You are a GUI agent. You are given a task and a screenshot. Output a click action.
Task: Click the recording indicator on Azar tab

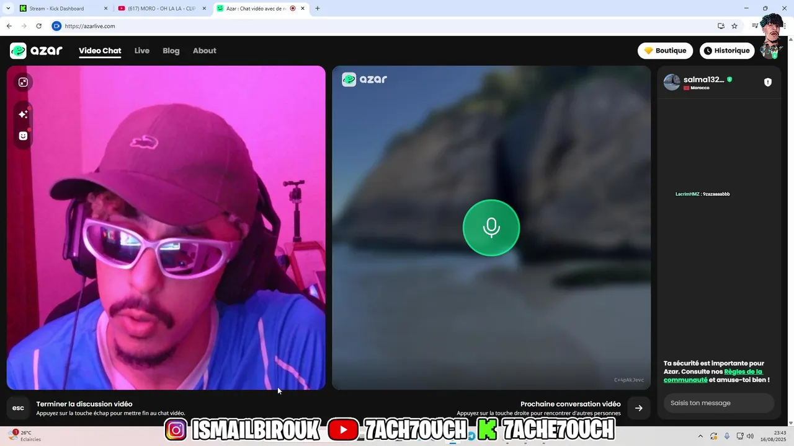(293, 9)
